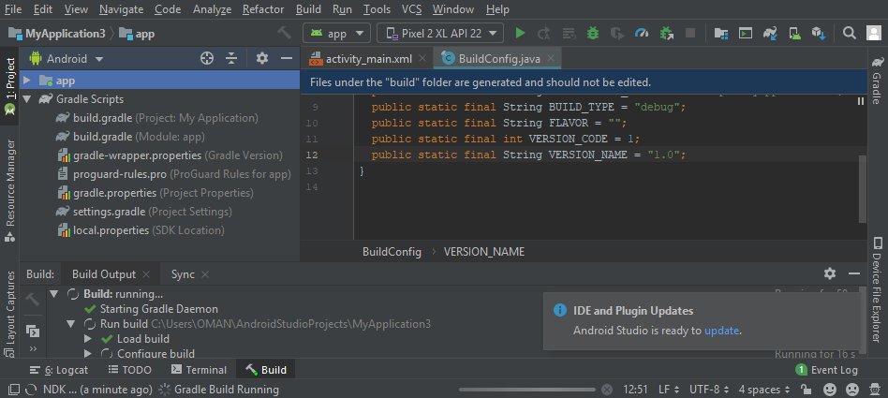Click the scroll-from-source target icon in Project panel
This screenshot has height=398, width=888.
click(x=207, y=58)
